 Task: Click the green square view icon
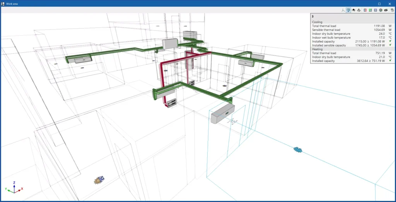coord(370,10)
